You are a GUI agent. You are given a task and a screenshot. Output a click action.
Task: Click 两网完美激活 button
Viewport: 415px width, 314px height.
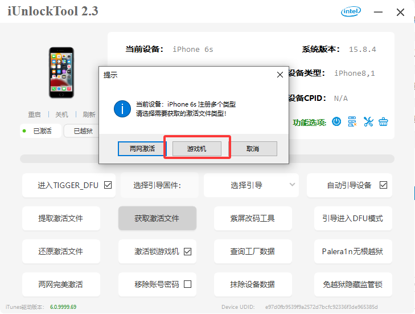click(61, 284)
